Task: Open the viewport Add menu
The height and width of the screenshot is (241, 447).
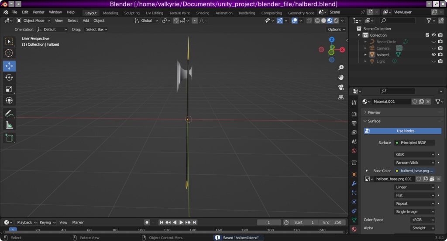Action: [x=86, y=20]
